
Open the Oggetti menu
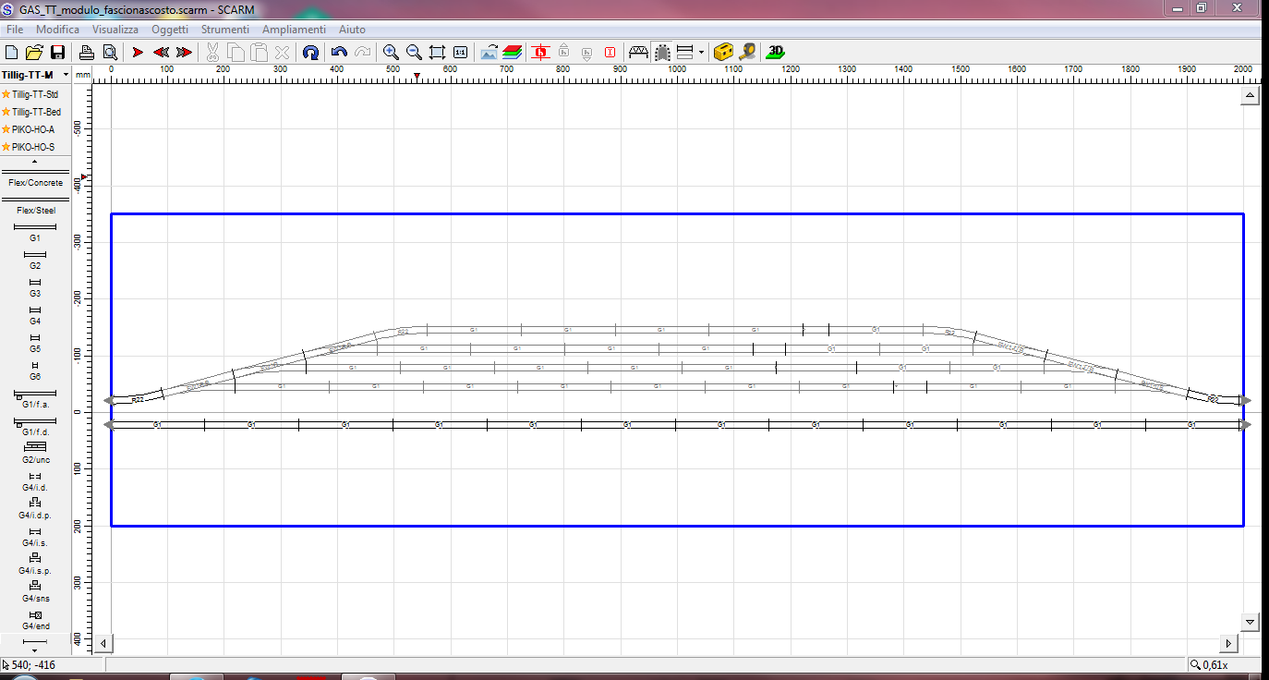(170, 30)
